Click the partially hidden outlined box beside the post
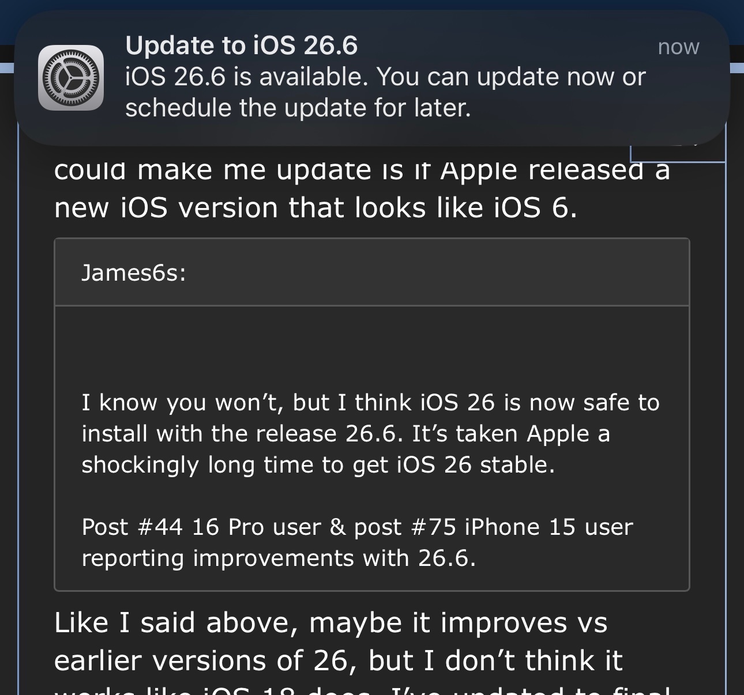The image size is (744, 695). (x=678, y=153)
